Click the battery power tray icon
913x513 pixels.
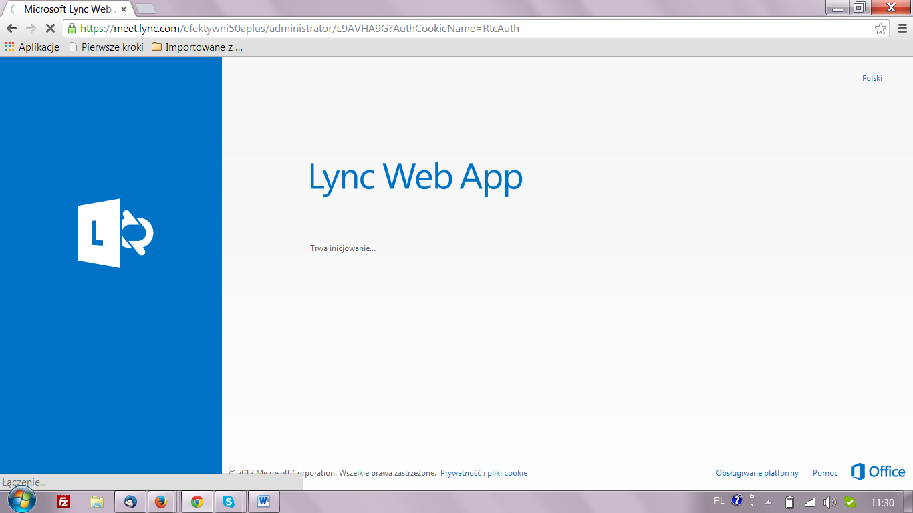789,502
